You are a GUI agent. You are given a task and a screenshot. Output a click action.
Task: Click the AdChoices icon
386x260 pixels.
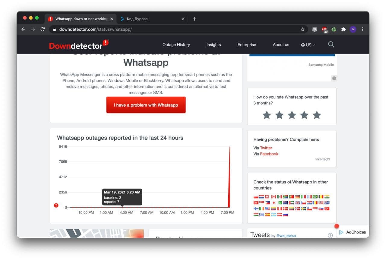[x=341, y=232]
